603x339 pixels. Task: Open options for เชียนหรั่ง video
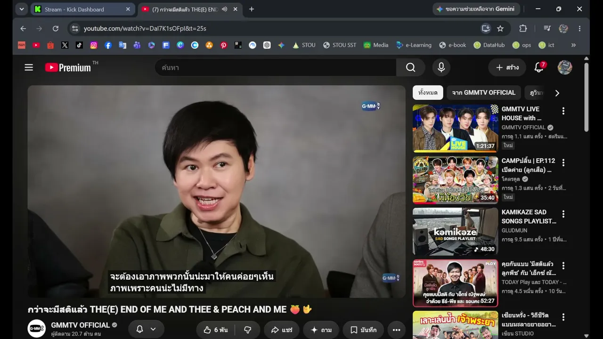[563, 317]
